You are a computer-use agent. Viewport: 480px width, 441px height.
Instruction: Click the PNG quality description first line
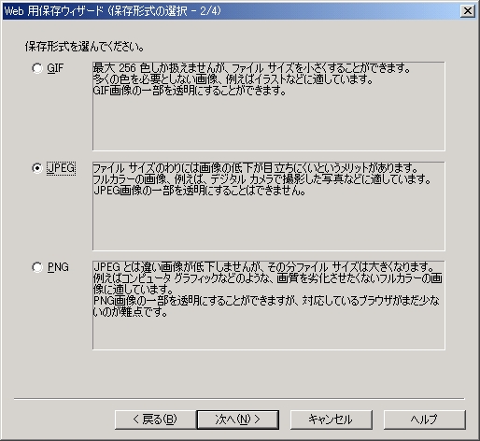click(x=264, y=267)
